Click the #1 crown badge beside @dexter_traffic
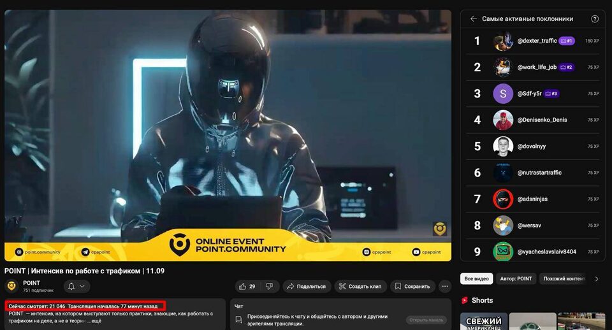 [x=567, y=41]
